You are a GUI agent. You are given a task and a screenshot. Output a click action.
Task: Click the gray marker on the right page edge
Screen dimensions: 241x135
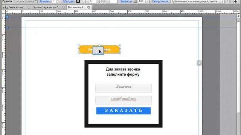pos(199,63)
